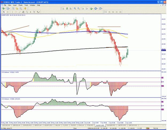Image resolution: width=167 pixels, height=130 pixels.
Task: Open the File menu
Action: pyautogui.click(x=5, y=5)
